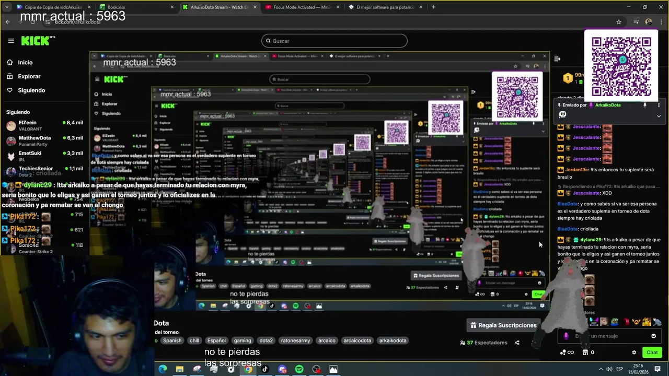669x376 pixels.
Task: Select the chill tag
Action: point(194,340)
